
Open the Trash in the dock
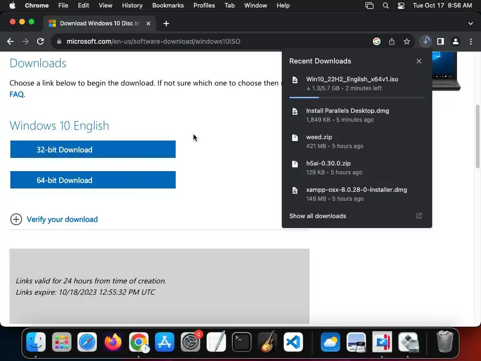tap(445, 341)
